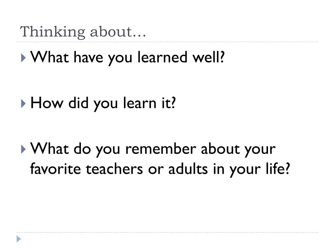This screenshot has height=251, width=335.
Task: Click the arrow bullet before "What do you remember"
Action: tap(24, 149)
